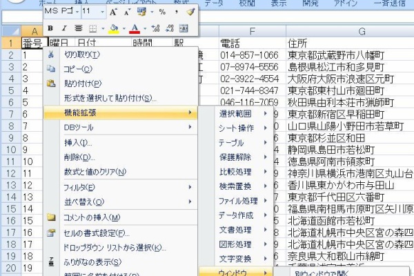Click the select-all corner button

tap(11, 32)
